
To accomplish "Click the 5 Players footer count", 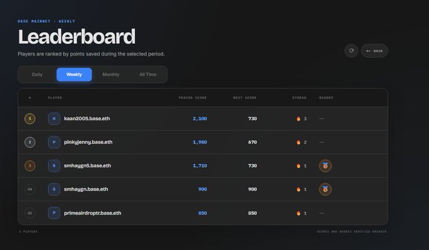I will (28, 232).
